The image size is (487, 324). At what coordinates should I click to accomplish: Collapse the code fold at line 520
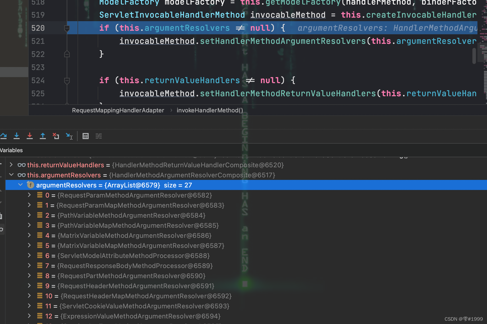click(67, 28)
